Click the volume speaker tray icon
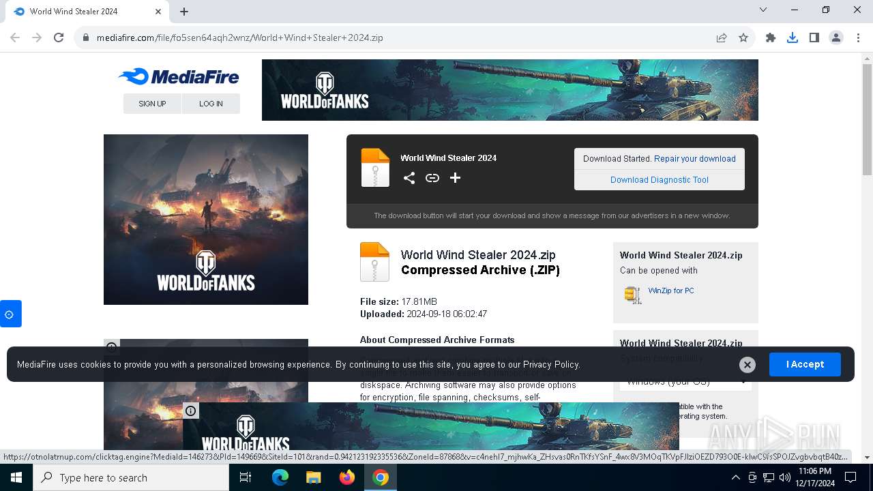The height and width of the screenshot is (491, 873). [785, 477]
